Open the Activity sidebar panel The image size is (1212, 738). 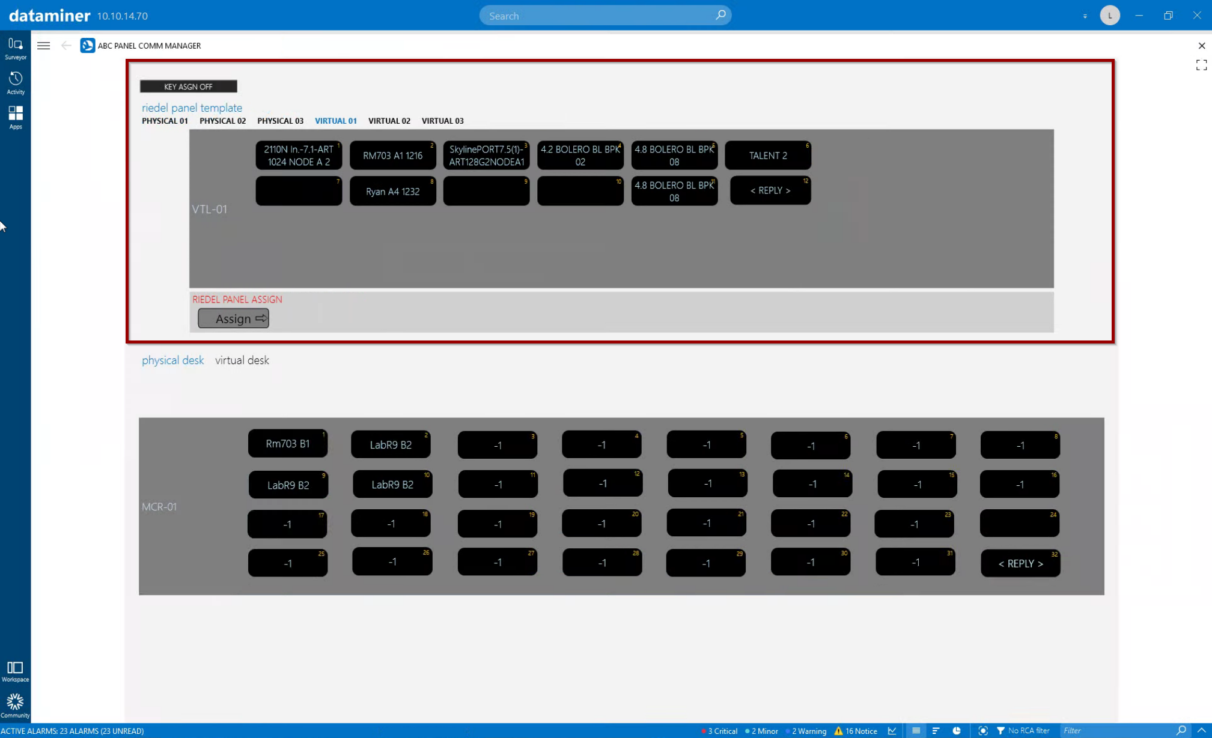click(x=15, y=83)
